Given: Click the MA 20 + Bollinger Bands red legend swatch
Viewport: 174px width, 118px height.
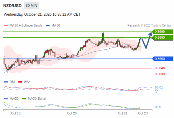Looking at the screenshot, I should [6, 26].
